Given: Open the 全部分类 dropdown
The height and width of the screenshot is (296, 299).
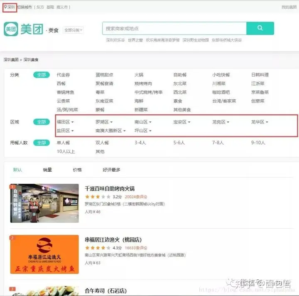Looking at the screenshot, I should point(73,30).
